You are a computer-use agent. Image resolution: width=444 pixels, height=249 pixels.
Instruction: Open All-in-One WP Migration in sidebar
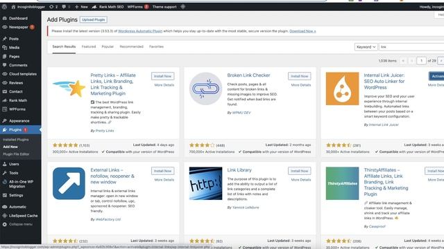click(20, 184)
